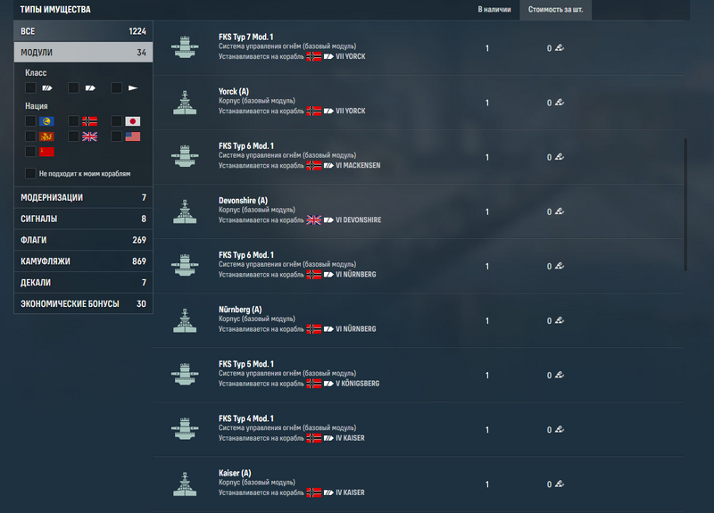The height and width of the screenshot is (513, 714).
Task: Click the FKS Typ 7 Mod. 1 module icon
Action: pos(185,47)
